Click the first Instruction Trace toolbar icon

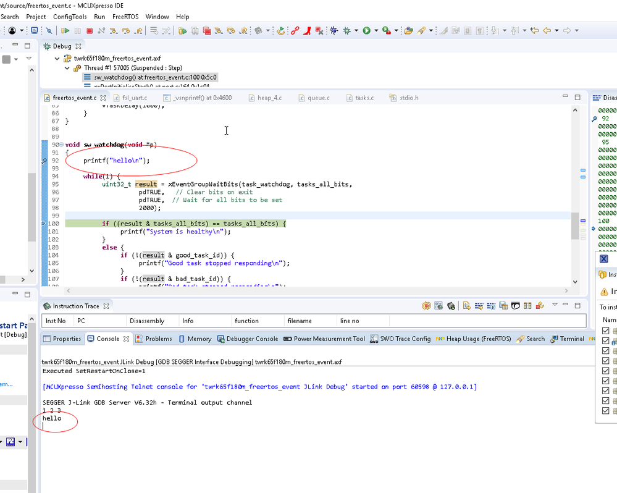click(x=426, y=306)
